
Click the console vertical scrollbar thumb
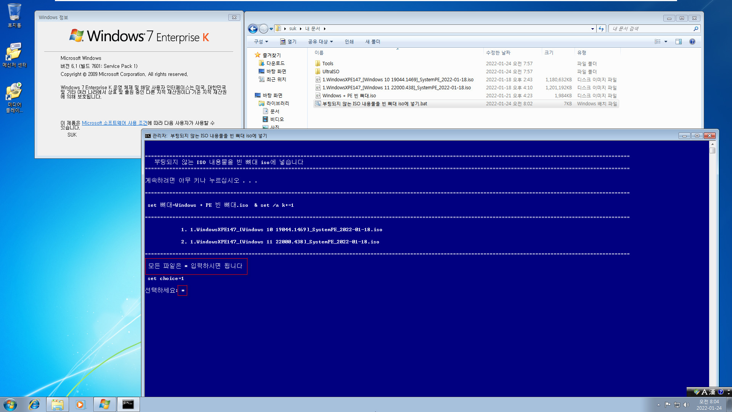[712, 151]
